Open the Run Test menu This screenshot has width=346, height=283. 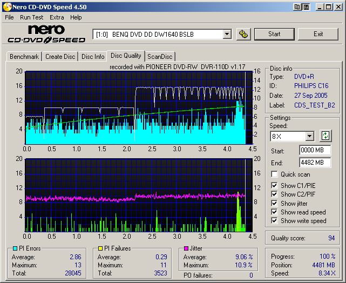point(31,17)
